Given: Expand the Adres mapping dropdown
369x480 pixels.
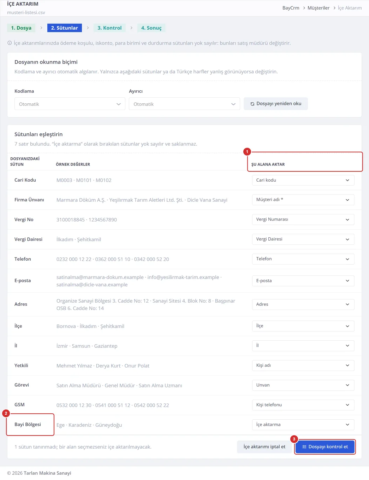Looking at the screenshot, I should [x=303, y=304].
